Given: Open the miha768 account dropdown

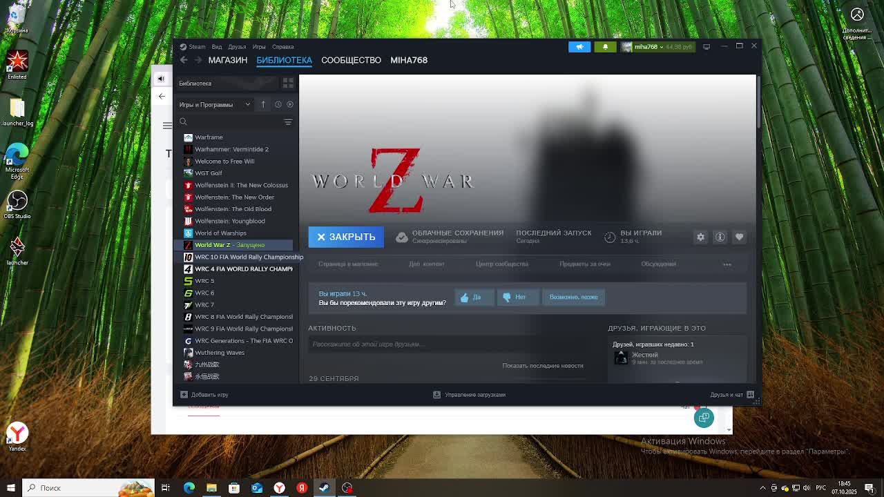Looking at the screenshot, I should (x=657, y=46).
